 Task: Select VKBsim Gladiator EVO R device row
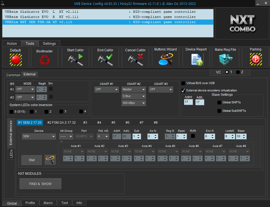point(108,17)
